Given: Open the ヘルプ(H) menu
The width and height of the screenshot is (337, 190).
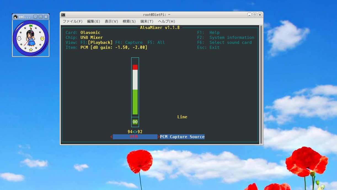Looking at the screenshot, I should (167, 22).
